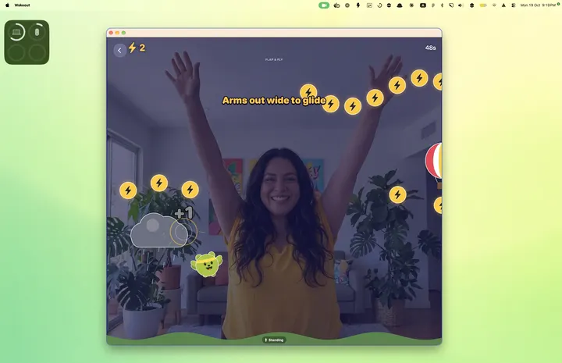Click the highest coin of the trio above the cloud
562x363 pixels.
159,183
